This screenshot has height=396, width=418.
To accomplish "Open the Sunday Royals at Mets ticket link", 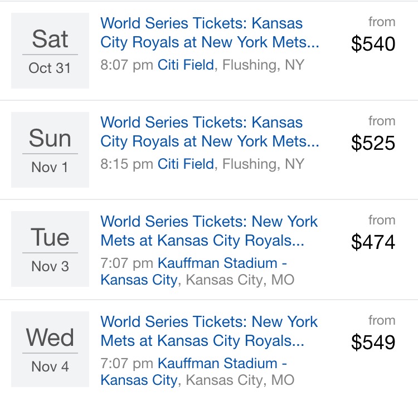I will coord(210,132).
